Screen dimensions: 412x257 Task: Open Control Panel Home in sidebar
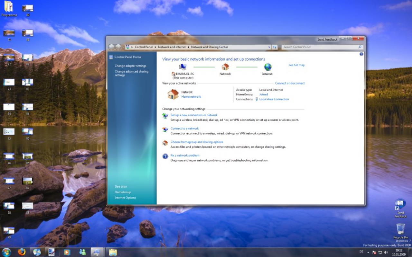[128, 57]
